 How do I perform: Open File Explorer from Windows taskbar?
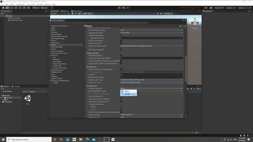pos(81,139)
